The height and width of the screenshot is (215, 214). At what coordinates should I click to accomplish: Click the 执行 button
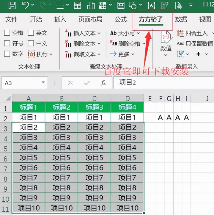tap(40, 54)
